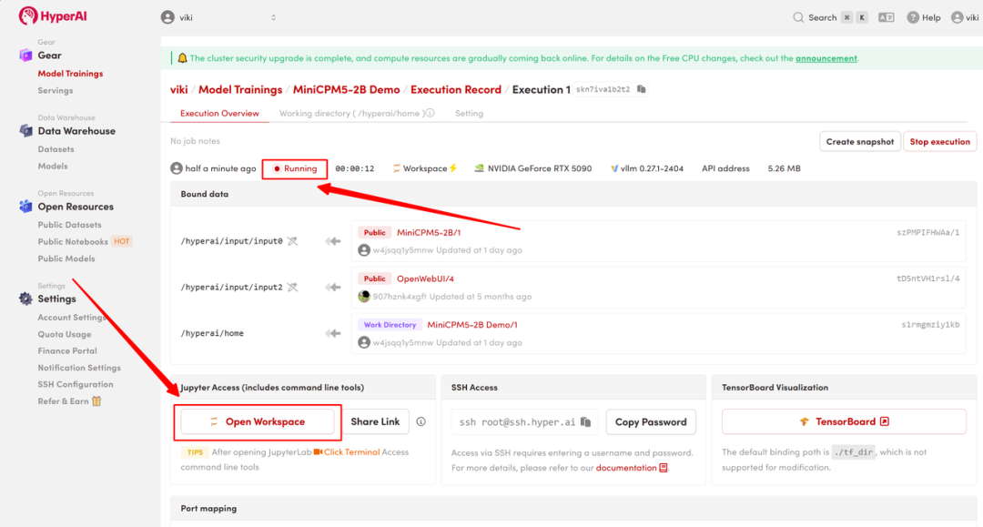Click Copy Password button
This screenshot has width=983, height=527.
click(651, 422)
